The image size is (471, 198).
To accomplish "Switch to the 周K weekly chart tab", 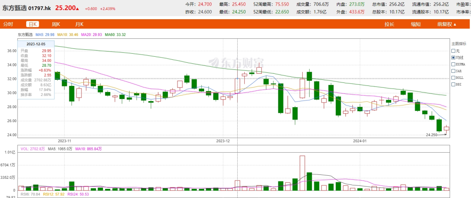I will [x=56, y=24].
